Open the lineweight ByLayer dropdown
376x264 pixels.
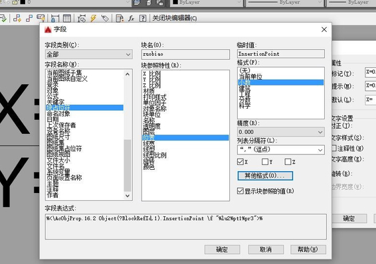tap(351, 3)
